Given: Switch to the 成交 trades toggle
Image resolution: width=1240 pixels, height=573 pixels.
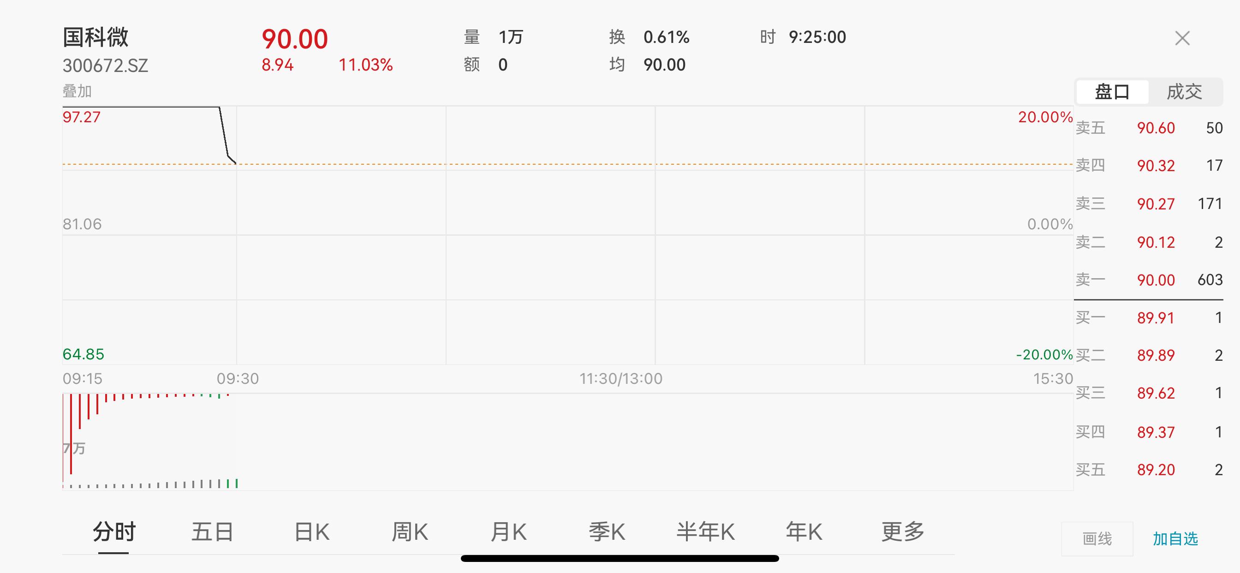Looking at the screenshot, I should pyautogui.click(x=1185, y=91).
